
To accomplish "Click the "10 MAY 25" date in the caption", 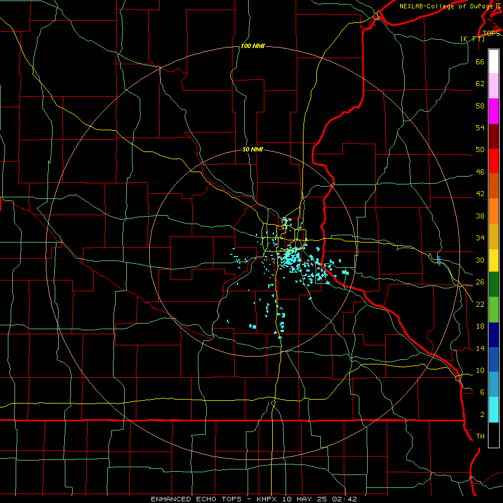I will [x=305, y=499].
